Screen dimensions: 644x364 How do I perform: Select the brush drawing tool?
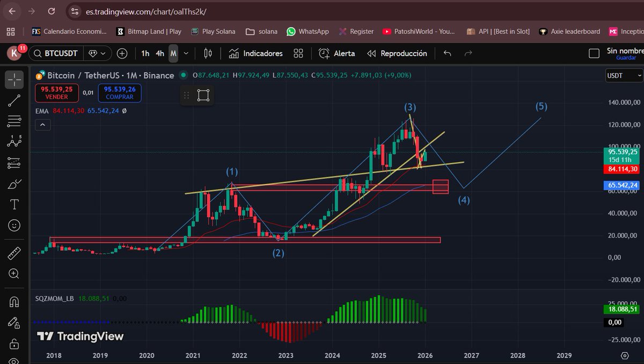click(x=14, y=184)
